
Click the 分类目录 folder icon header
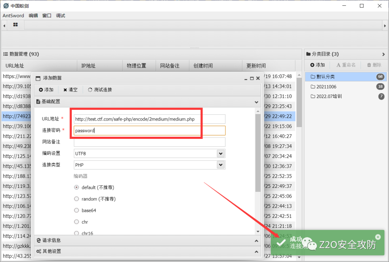click(x=308, y=54)
